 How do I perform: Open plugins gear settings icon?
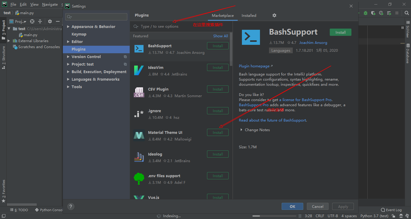coord(274,15)
